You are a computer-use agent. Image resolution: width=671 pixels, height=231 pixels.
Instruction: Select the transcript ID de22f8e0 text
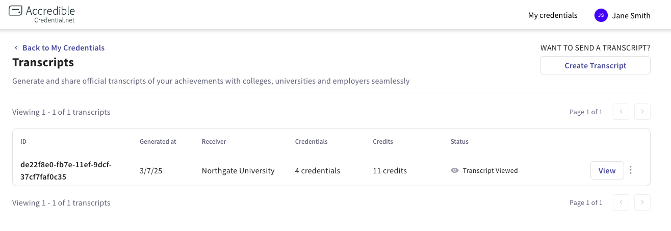pos(66,171)
